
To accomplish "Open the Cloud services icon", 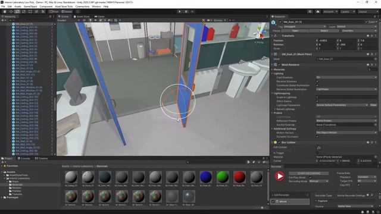I will pyautogui.click(x=317, y=11).
